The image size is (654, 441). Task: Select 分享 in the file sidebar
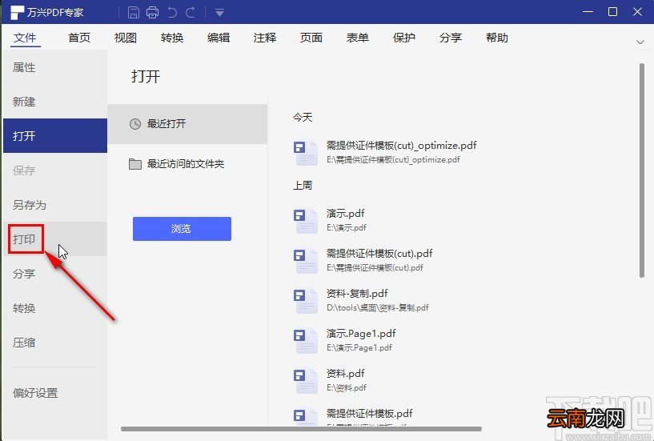55,274
